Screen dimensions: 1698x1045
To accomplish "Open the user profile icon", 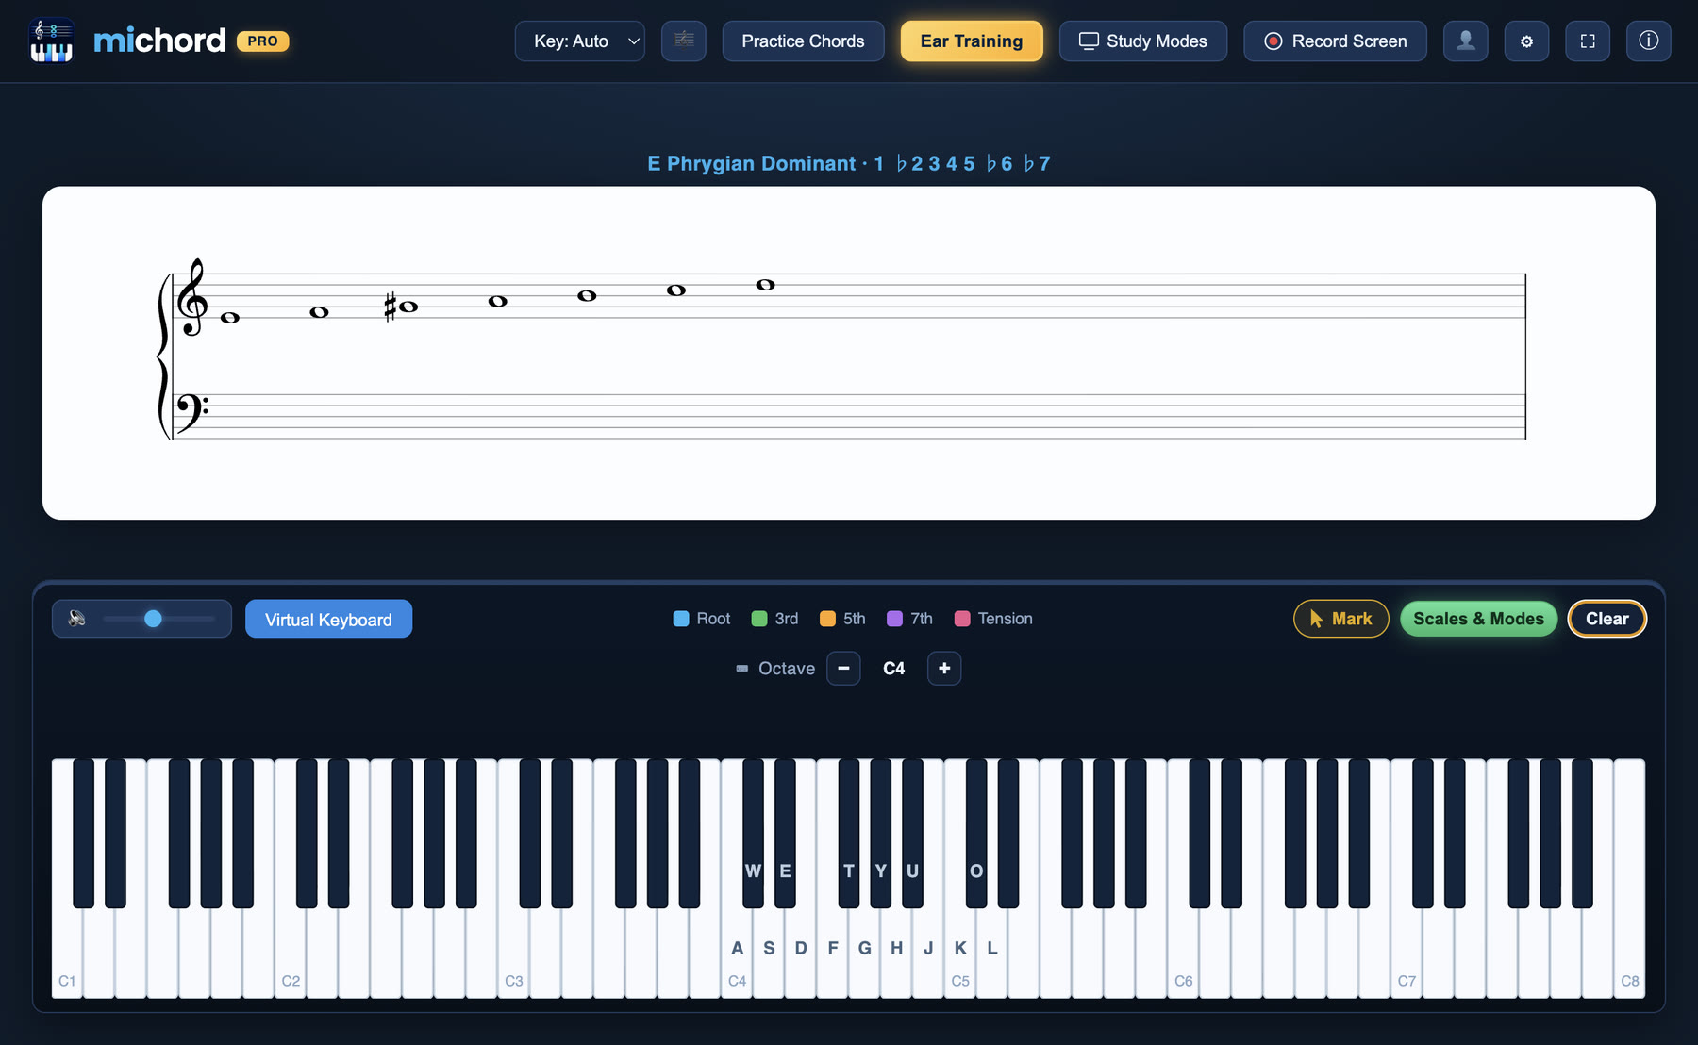I will [1466, 41].
